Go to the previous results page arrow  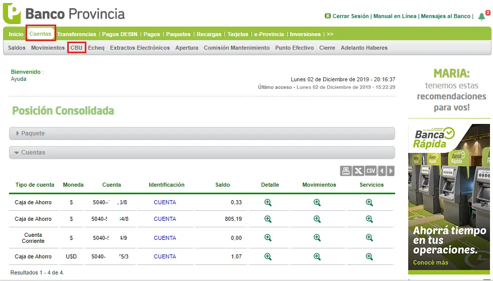click(x=382, y=171)
